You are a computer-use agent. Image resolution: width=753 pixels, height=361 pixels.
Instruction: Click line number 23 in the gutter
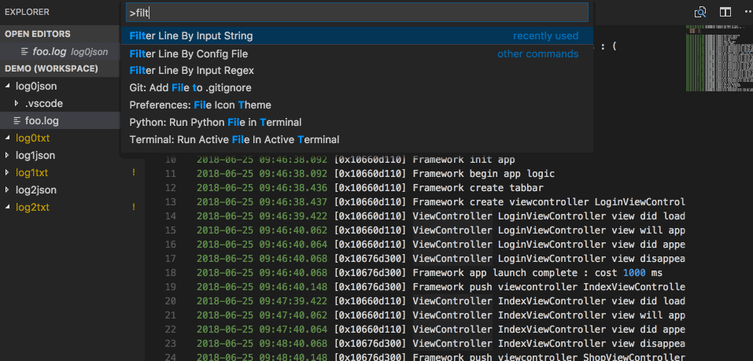[x=171, y=343]
